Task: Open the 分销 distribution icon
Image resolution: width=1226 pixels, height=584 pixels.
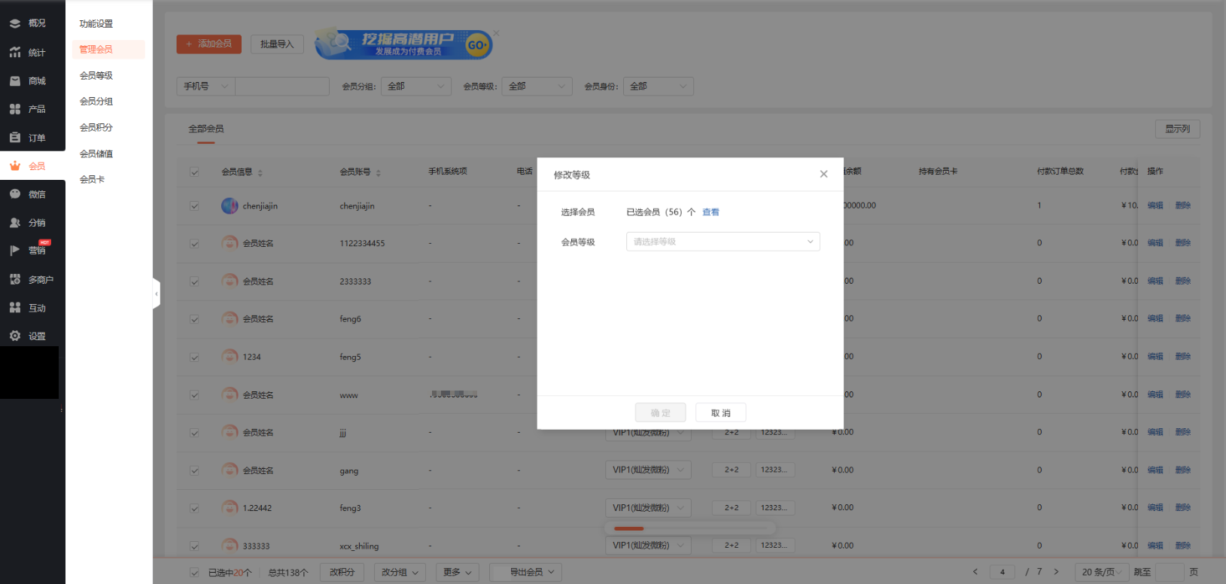Action: point(15,223)
